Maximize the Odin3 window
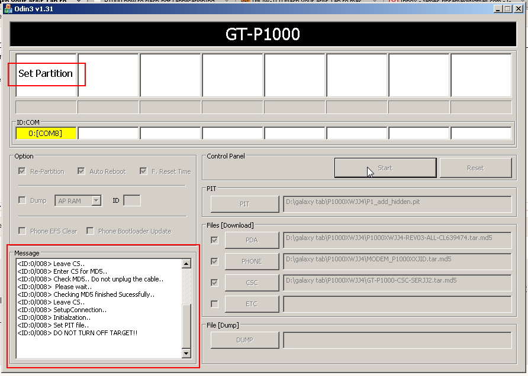Image resolution: width=528 pixels, height=376 pixels. [508, 9]
